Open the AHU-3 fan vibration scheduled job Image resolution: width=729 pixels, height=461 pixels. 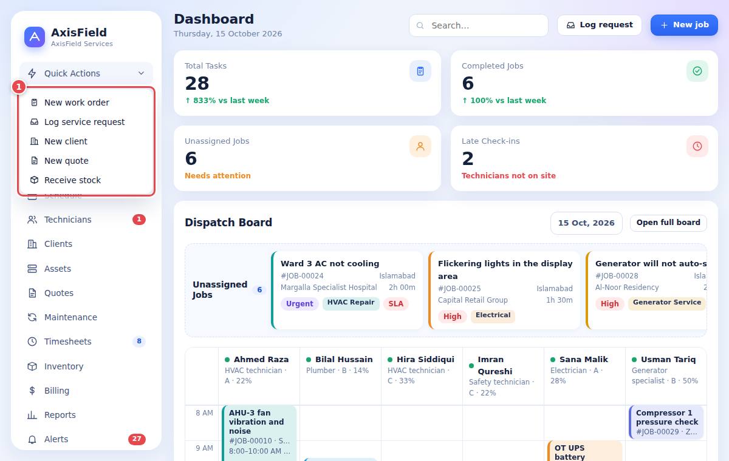[x=259, y=433]
